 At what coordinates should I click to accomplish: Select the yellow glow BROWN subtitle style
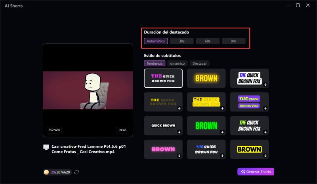coord(206,78)
